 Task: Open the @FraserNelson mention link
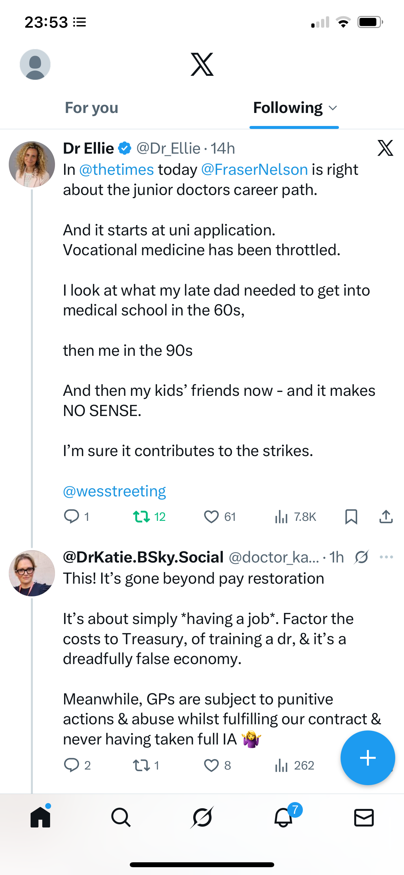(255, 170)
